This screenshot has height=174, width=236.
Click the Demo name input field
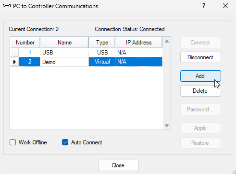pyautogui.click(x=64, y=62)
